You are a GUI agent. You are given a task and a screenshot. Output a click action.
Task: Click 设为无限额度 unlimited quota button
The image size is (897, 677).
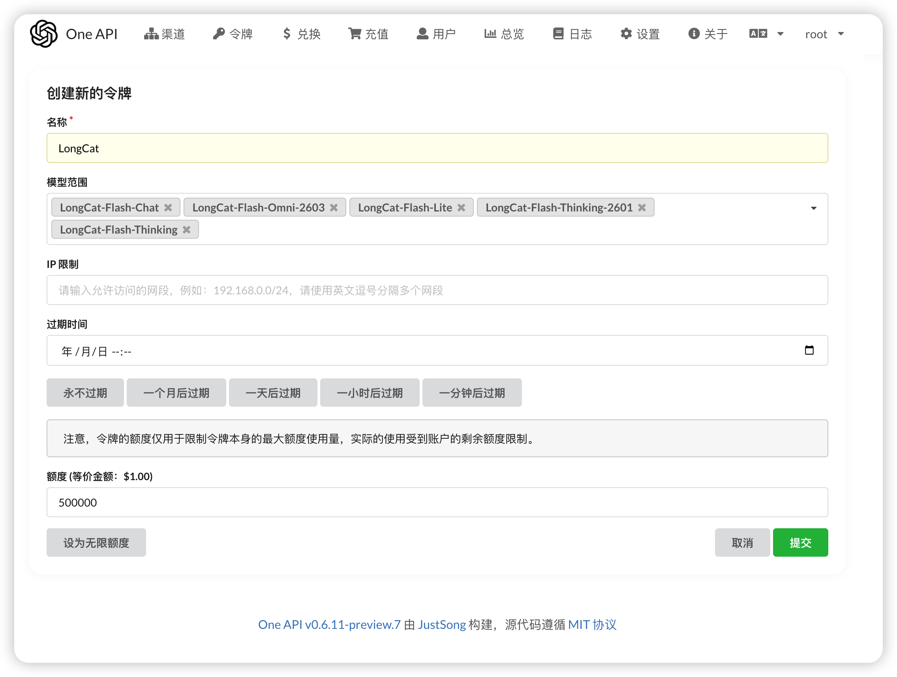point(96,542)
